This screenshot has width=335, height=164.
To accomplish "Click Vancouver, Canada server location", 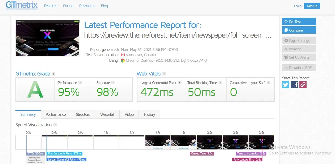I will point(141,55).
